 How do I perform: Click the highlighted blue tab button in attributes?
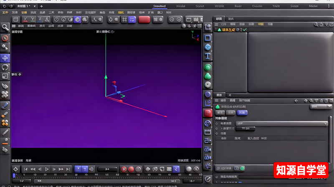[242, 113]
